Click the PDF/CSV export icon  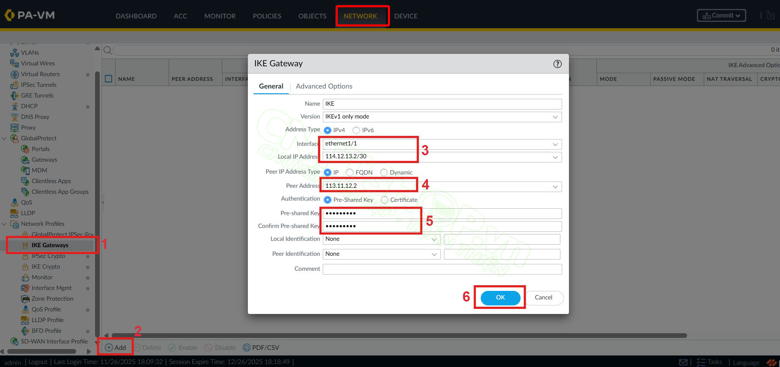(x=247, y=347)
